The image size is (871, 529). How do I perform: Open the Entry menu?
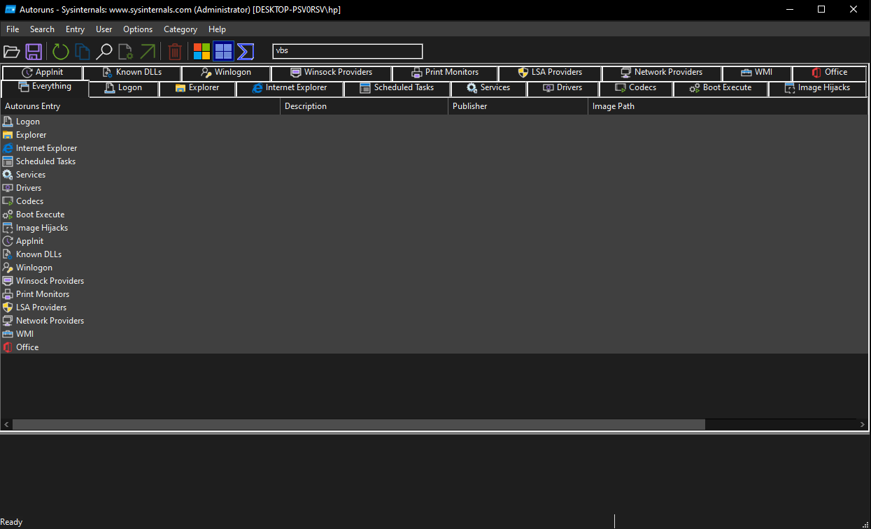(x=75, y=29)
